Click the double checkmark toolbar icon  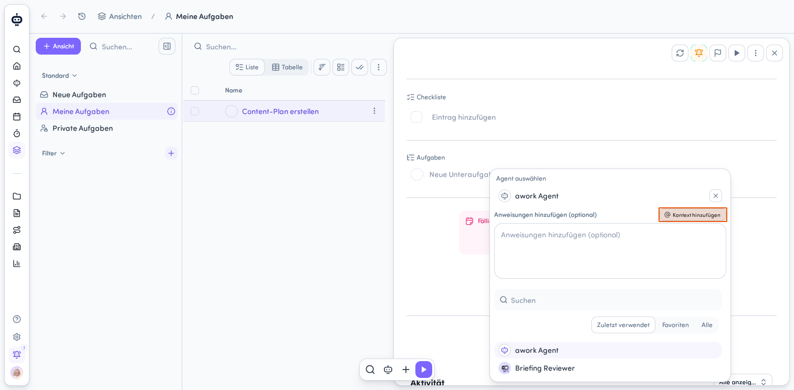360,67
